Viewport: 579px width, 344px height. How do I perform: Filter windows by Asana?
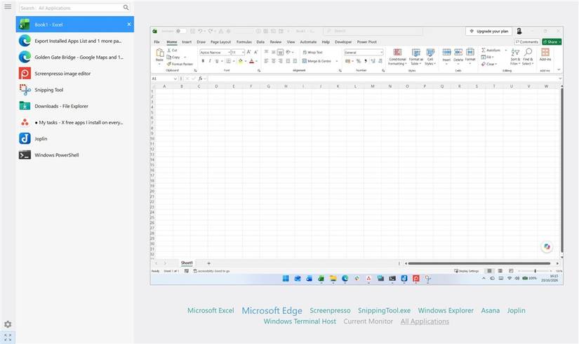coord(491,310)
